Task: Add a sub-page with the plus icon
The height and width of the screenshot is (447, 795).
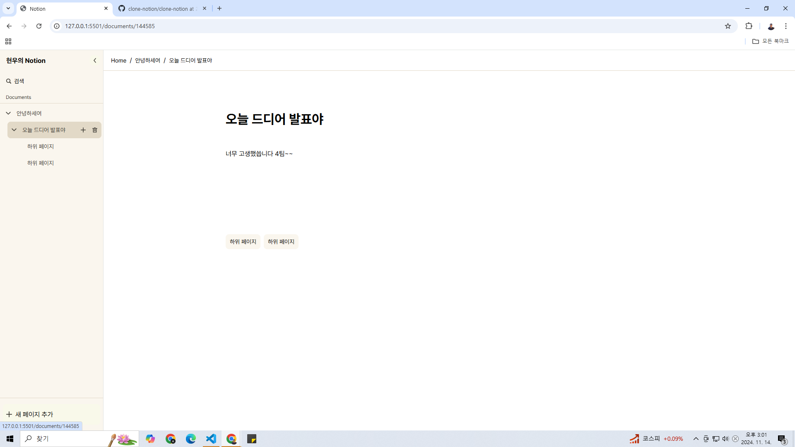Action: pos(83,130)
